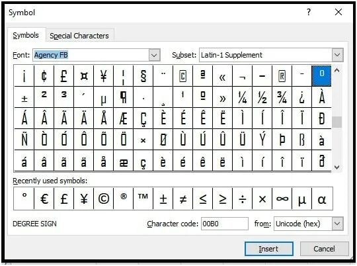The width and height of the screenshot is (357, 266).
Task: Select the highlighted degree sign cell
Action: [321, 76]
